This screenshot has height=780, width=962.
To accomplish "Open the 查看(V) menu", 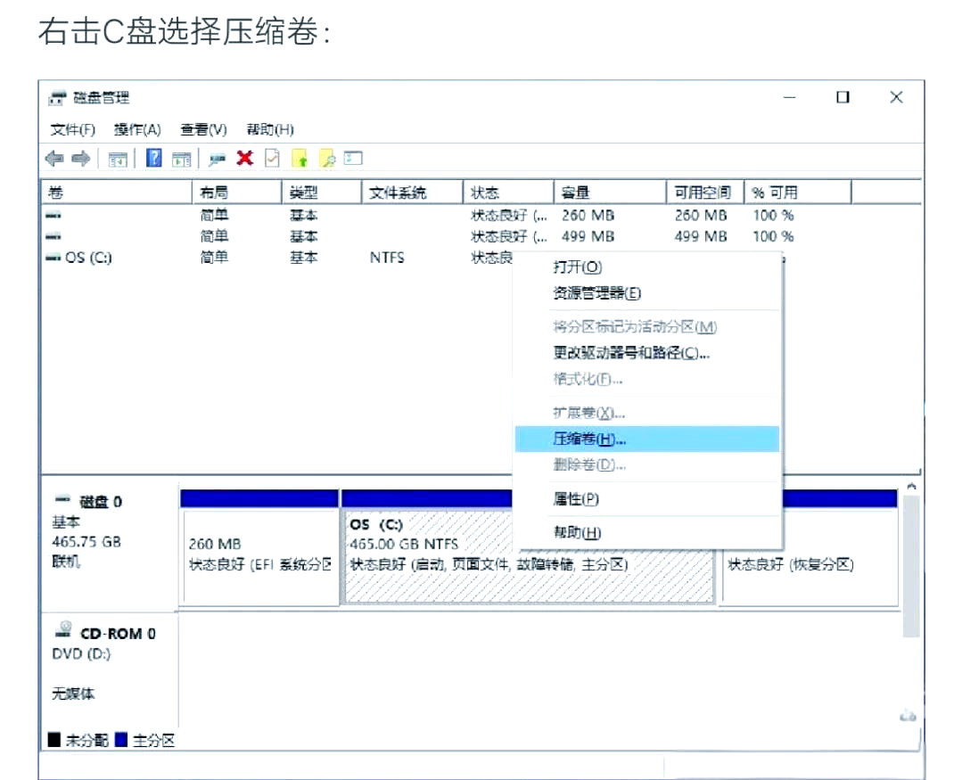I will coord(203,129).
